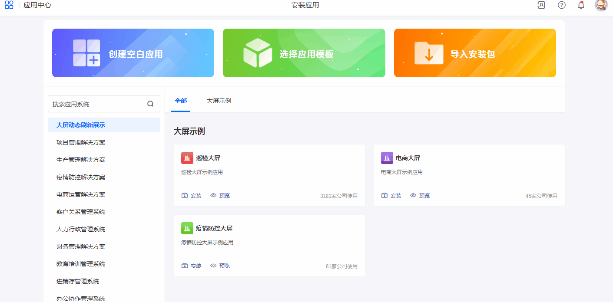Preview the 疫情防控大屏 application
The width and height of the screenshot is (613, 302).
click(220, 266)
